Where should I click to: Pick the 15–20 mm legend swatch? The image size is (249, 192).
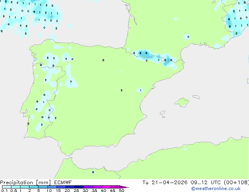(61, 187)
